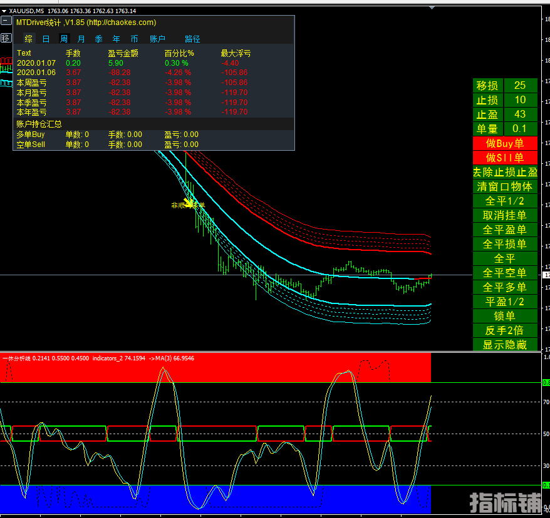The width and height of the screenshot is (550, 518).
Task: Click 取消挂单 to cancel pending orders
Action: (505, 215)
